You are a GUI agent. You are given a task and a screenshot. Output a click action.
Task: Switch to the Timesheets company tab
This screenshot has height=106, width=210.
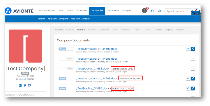click(180, 30)
